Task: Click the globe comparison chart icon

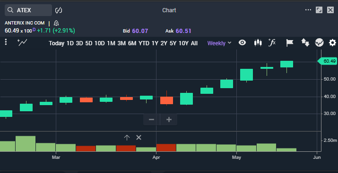Action: tap(319, 42)
